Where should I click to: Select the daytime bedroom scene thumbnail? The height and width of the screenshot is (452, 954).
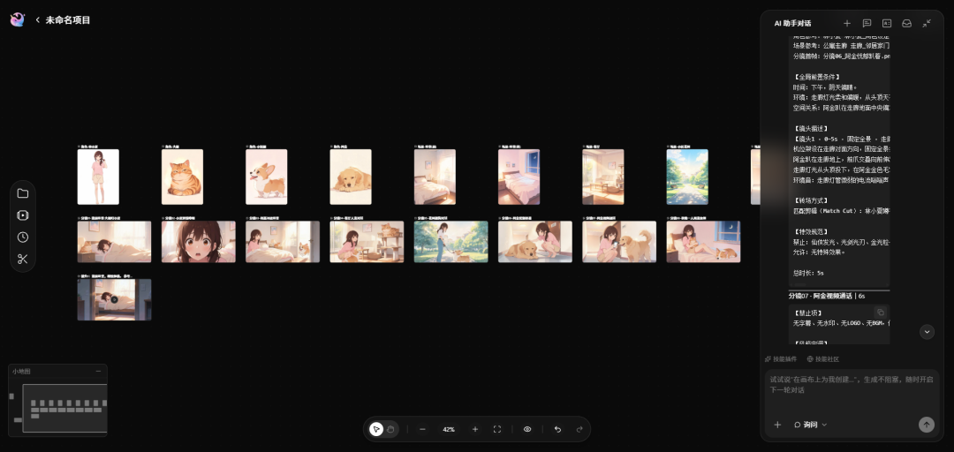pyautogui.click(x=435, y=177)
